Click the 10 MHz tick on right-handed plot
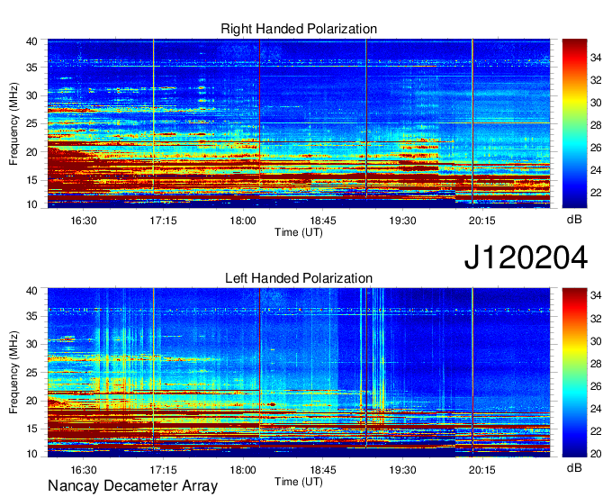 point(31,204)
